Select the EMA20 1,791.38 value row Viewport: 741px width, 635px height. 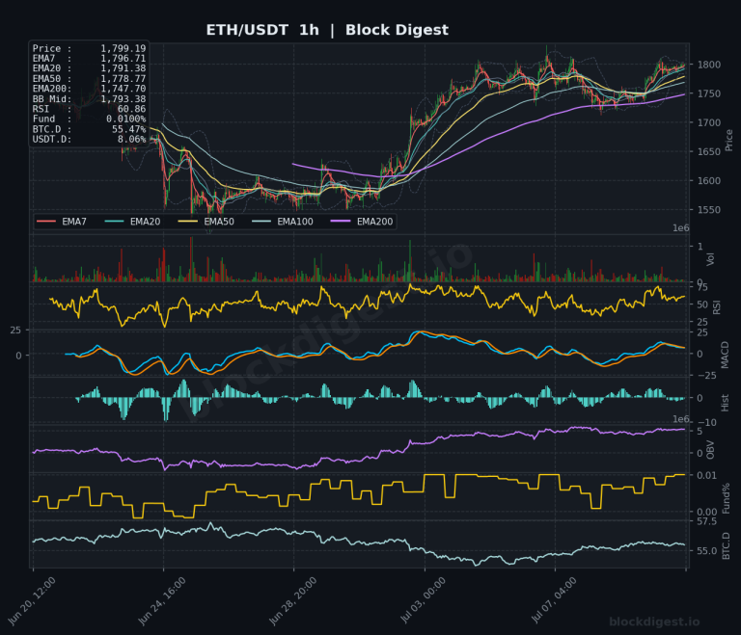click(90, 68)
